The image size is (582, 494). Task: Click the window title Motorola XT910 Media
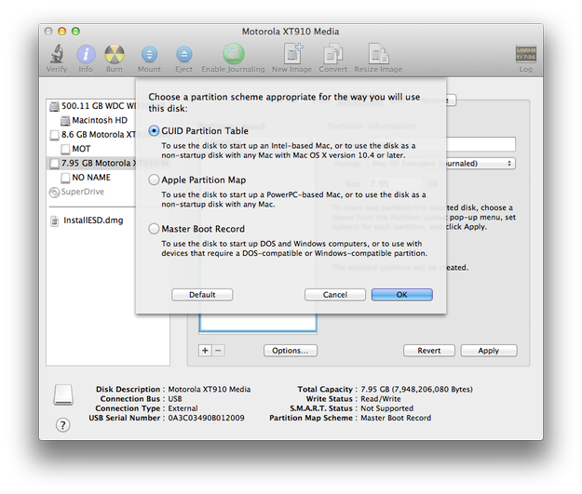coord(291,32)
